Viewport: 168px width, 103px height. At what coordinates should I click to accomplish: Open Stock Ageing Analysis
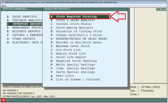(74, 28)
